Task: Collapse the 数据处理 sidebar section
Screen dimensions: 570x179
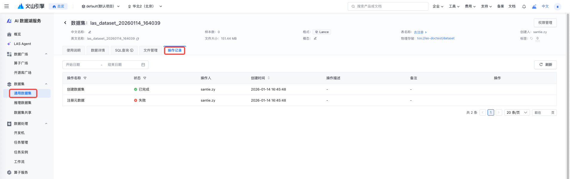Action: (x=46, y=124)
